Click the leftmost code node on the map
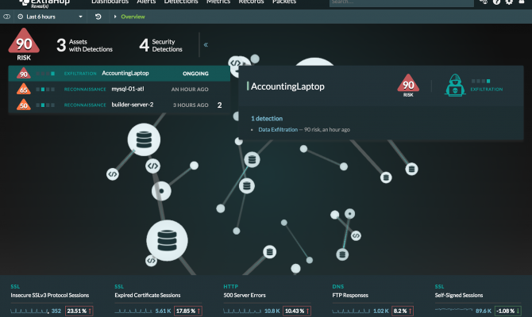 [x=113, y=174]
